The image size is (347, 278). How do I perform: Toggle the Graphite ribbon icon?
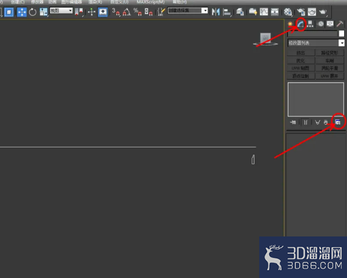pos(253,12)
